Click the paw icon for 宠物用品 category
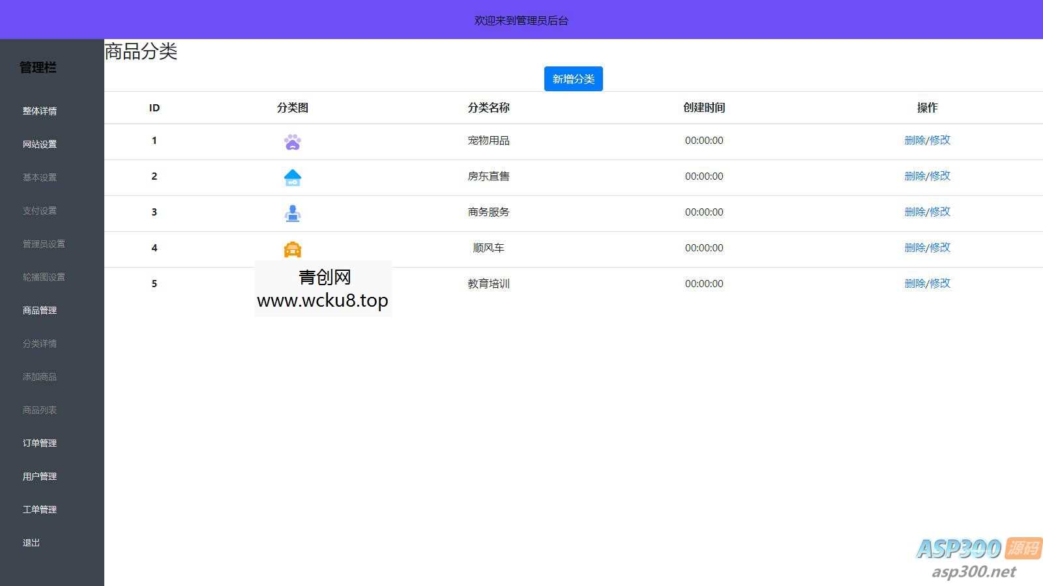The width and height of the screenshot is (1043, 586). tap(293, 141)
